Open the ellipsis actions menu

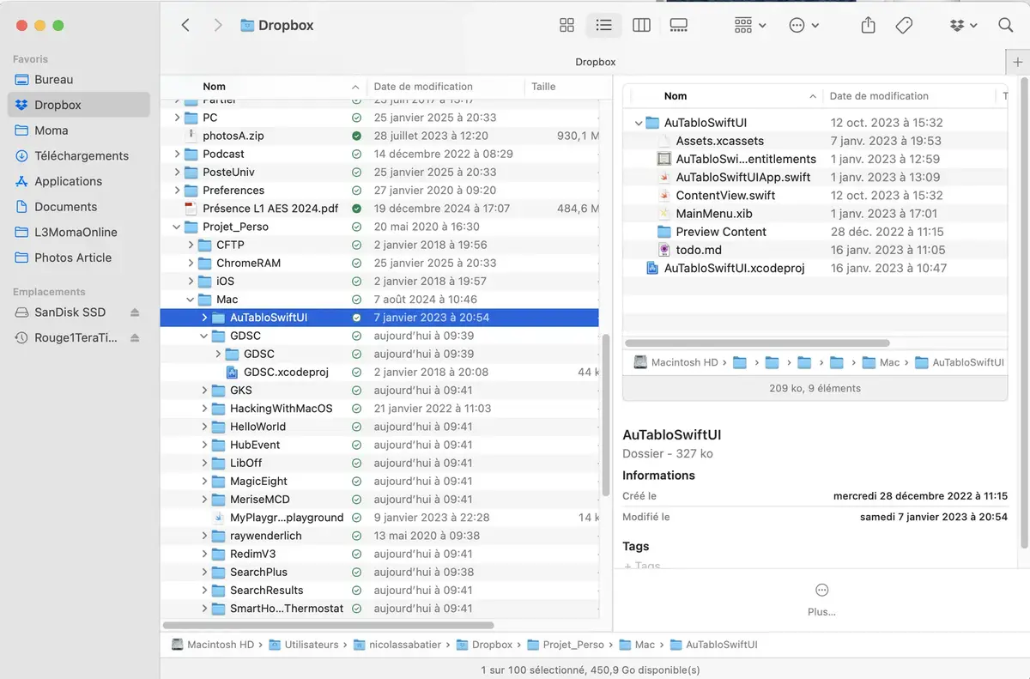tap(803, 25)
